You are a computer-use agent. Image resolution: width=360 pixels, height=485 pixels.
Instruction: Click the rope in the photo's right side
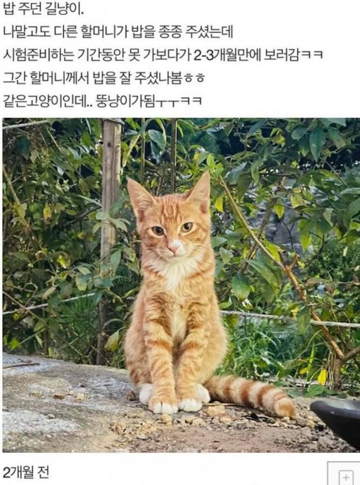pos(291,318)
